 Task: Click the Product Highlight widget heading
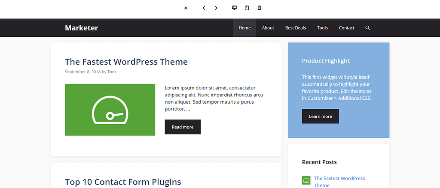coord(326,61)
